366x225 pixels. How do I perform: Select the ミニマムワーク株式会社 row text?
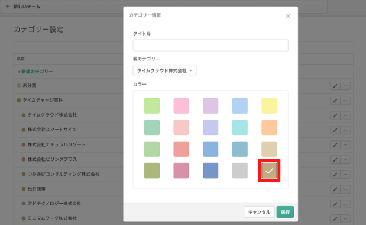(52, 218)
